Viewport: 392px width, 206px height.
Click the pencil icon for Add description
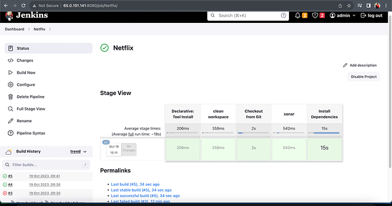[x=346, y=65]
